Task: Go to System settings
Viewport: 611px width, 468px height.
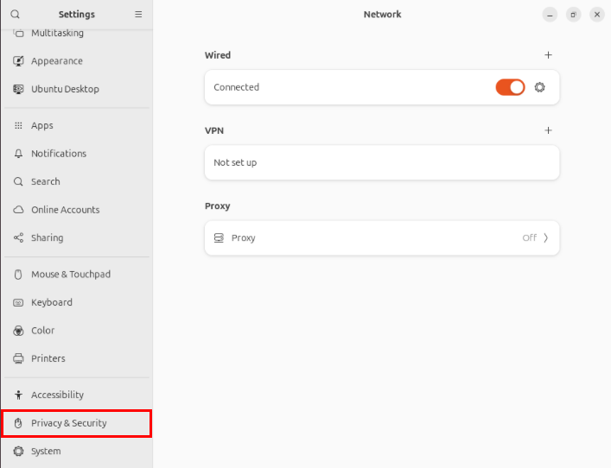Action: (x=77, y=452)
